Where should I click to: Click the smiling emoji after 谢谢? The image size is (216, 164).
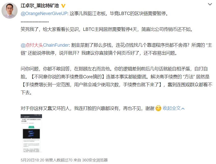click(x=158, y=108)
